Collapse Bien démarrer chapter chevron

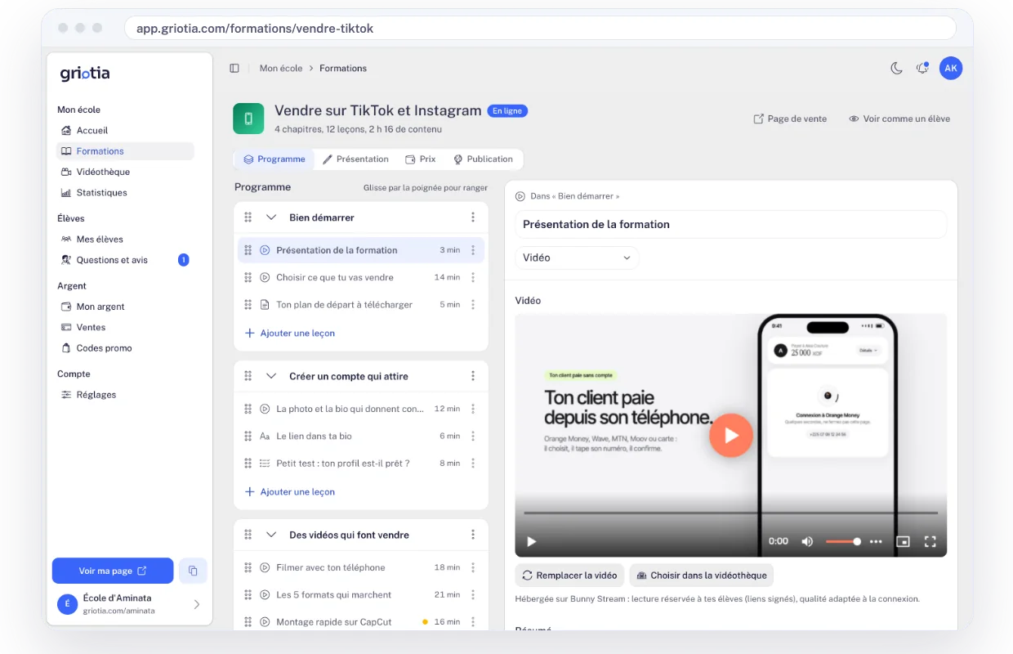271,217
